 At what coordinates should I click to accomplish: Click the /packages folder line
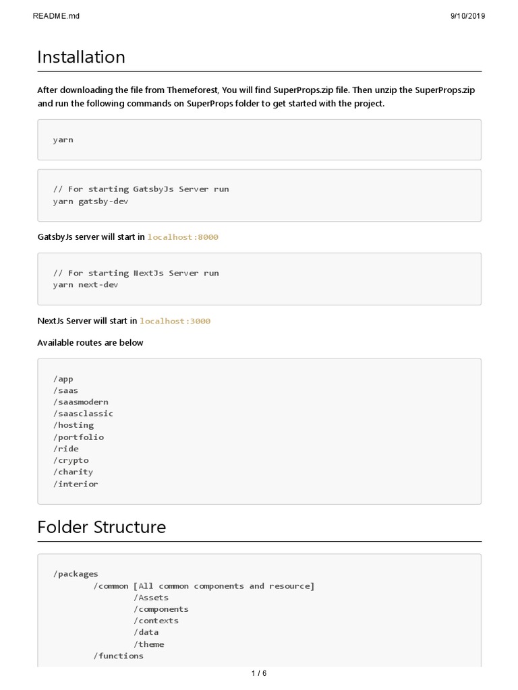click(x=76, y=574)
